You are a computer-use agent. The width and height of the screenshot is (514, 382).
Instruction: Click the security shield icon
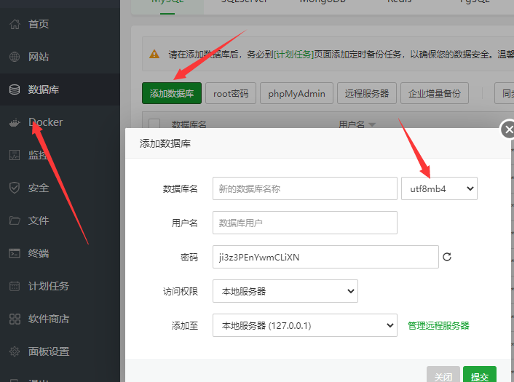14,188
